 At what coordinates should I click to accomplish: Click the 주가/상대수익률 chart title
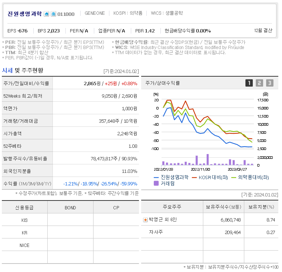[163, 83]
